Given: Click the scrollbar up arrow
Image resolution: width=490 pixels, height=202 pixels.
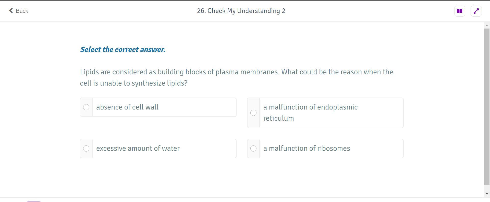Looking at the screenshot, I should click(487, 25).
